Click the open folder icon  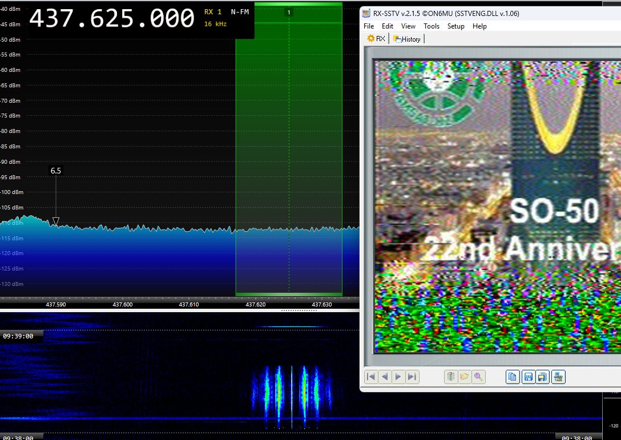465,377
